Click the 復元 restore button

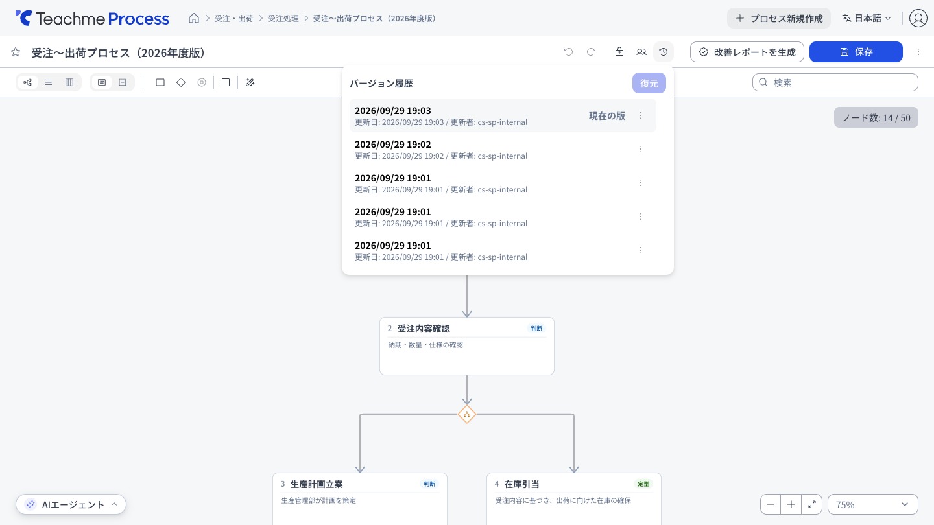(649, 83)
